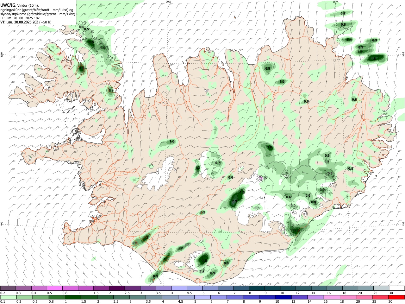Select the red-pink swatch labelled 25, lower legend row
The width and height of the screenshot is (405, 304).
[x=380, y=297]
